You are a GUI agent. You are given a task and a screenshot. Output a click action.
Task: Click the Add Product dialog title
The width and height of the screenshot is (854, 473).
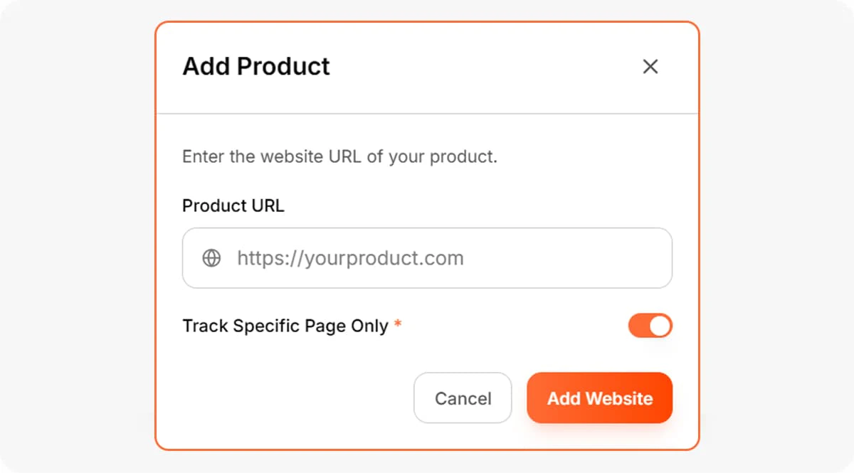click(256, 66)
